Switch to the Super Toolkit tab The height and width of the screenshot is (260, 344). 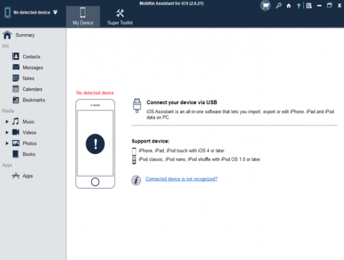point(120,16)
